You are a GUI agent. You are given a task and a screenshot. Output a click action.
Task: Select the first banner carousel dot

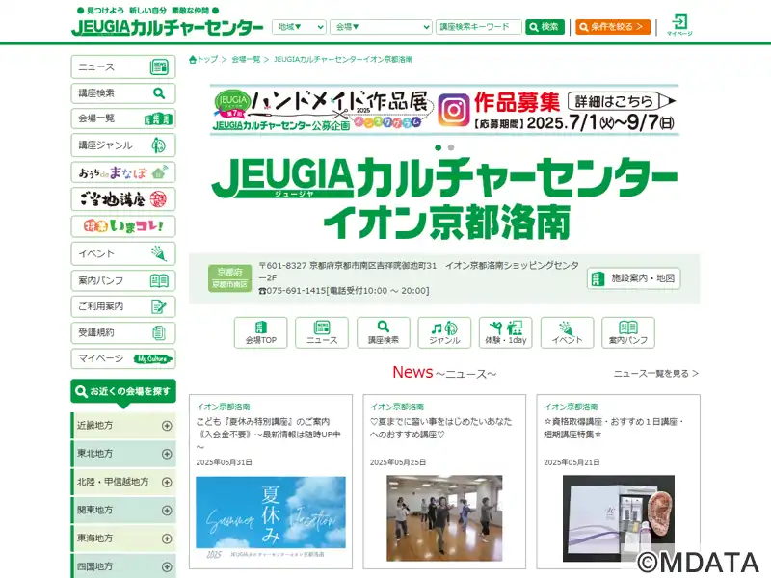[439, 147]
